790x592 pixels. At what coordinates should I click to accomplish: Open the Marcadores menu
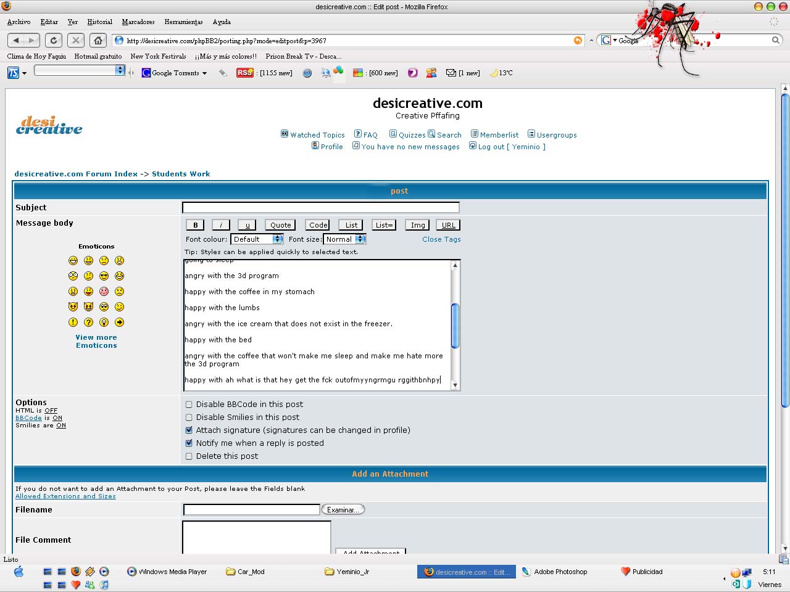pos(138,22)
